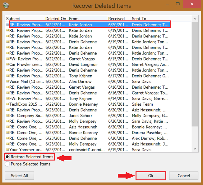Viewport: 203px width, 185px height.
Task: Click the 6/14/201... received date
Action: [x=118, y=99]
